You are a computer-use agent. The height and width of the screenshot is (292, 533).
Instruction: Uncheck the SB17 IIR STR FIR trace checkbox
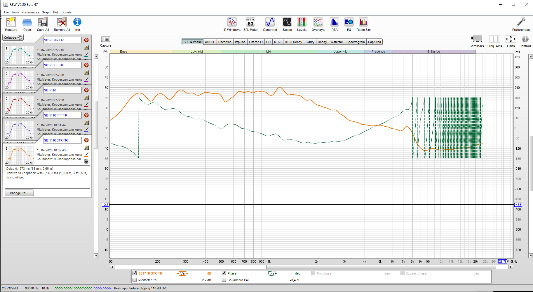pos(135,273)
